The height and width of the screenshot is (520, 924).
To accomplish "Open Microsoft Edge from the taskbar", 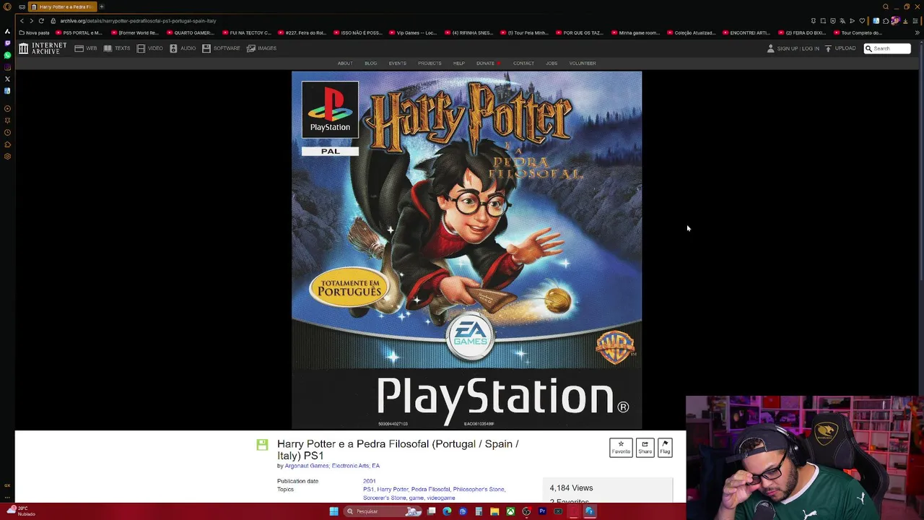I will tap(447, 511).
